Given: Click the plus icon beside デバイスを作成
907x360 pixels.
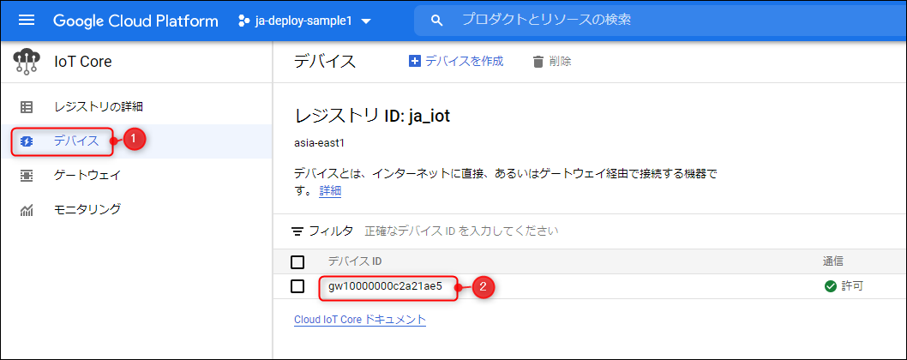Looking at the screenshot, I should [x=414, y=62].
